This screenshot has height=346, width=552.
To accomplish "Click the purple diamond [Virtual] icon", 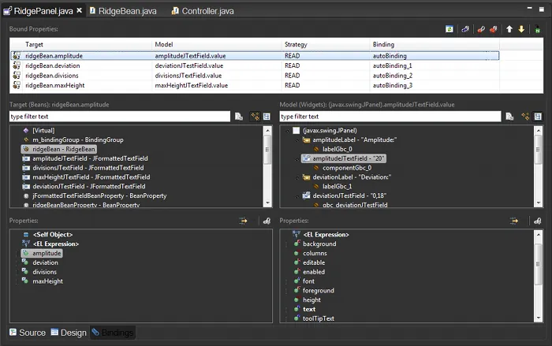I will tap(26, 130).
